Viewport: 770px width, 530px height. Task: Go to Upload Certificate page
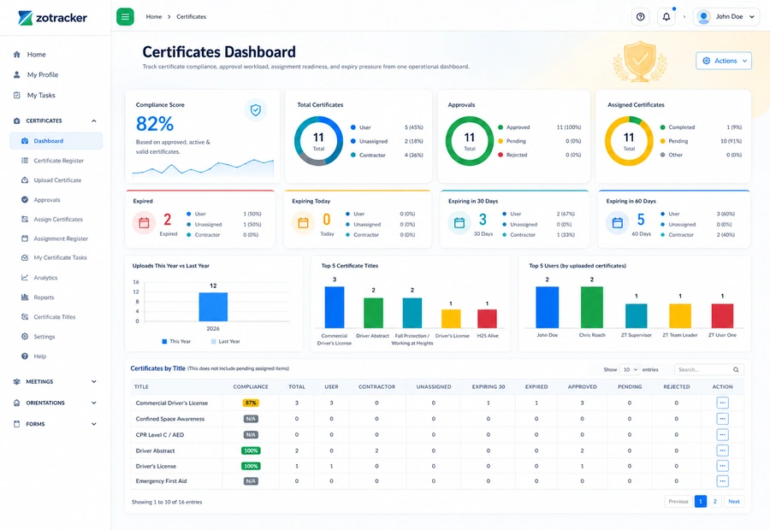[x=57, y=180]
